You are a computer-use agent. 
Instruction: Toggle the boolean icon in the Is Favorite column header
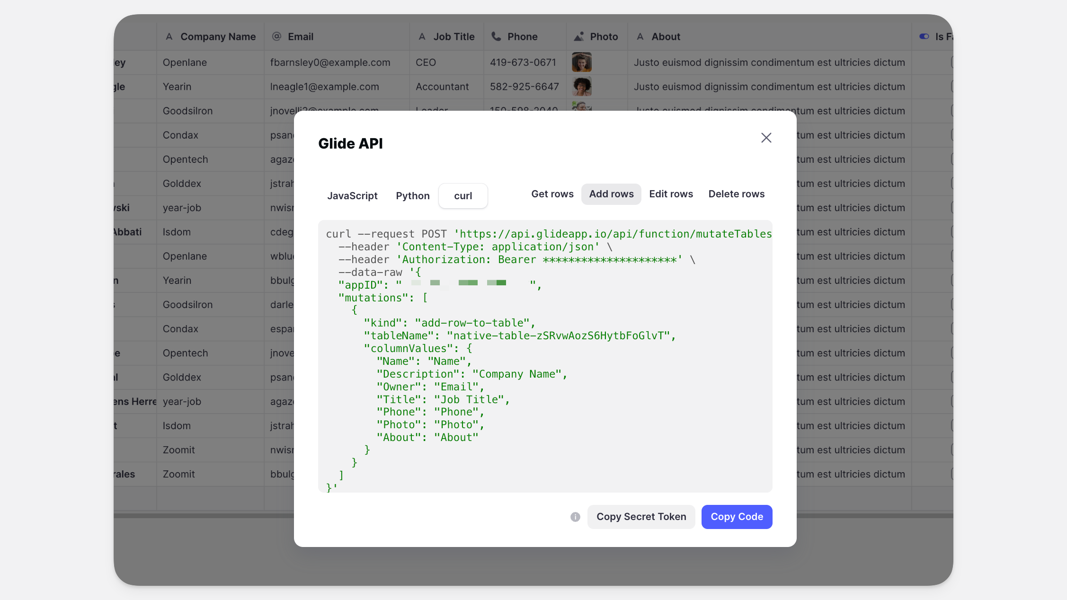coord(925,36)
